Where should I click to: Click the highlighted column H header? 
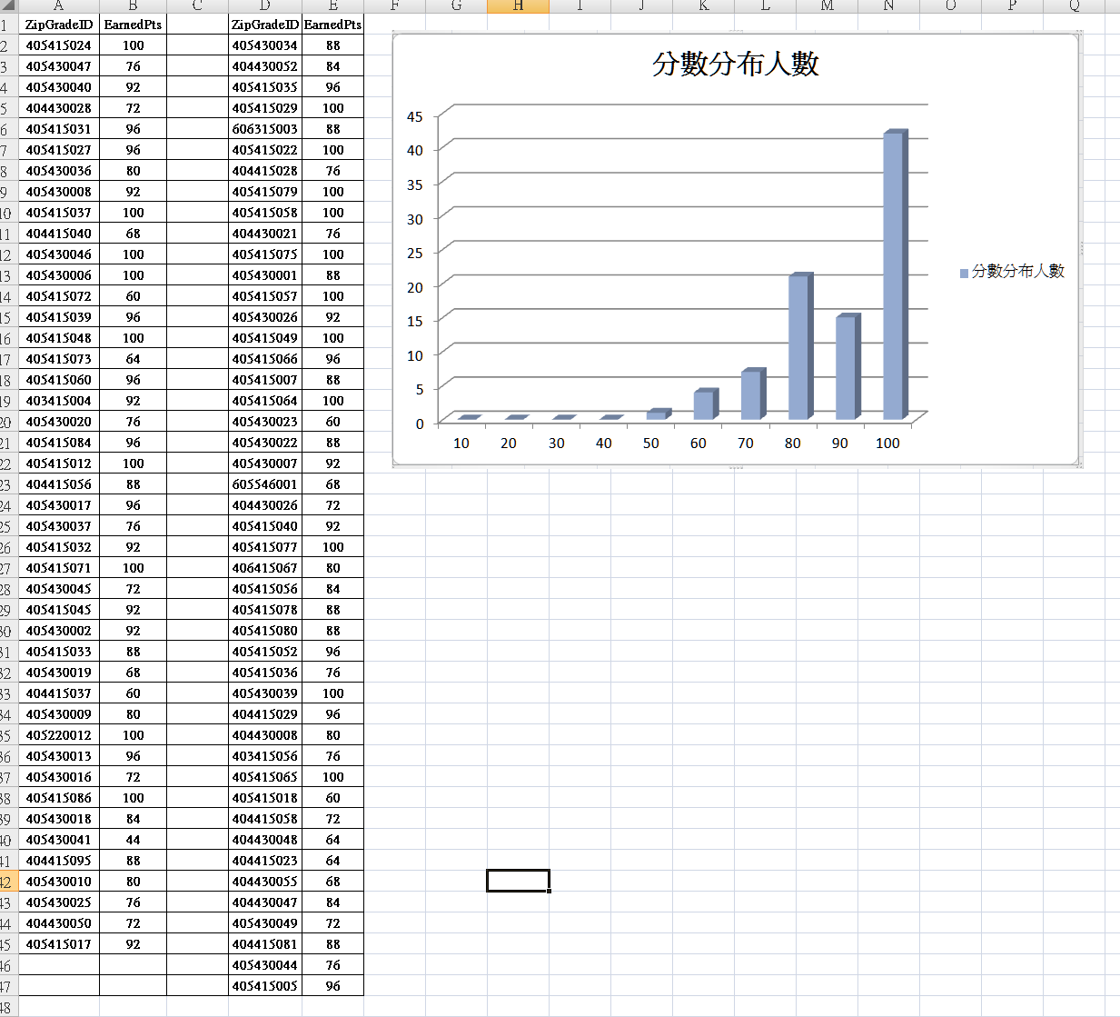pos(518,6)
